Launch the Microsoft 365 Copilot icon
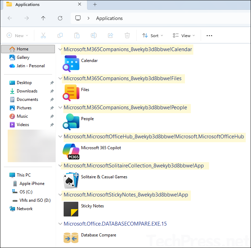This screenshot has height=248, width=251. [71, 151]
